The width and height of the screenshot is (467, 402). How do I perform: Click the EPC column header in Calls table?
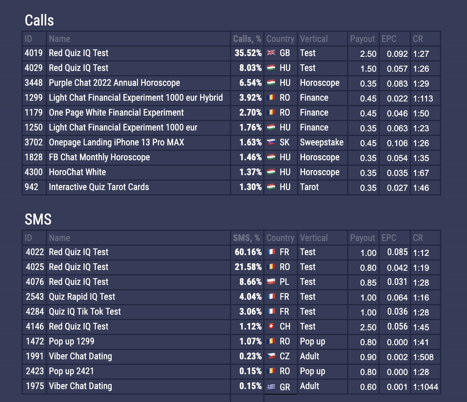(389, 39)
